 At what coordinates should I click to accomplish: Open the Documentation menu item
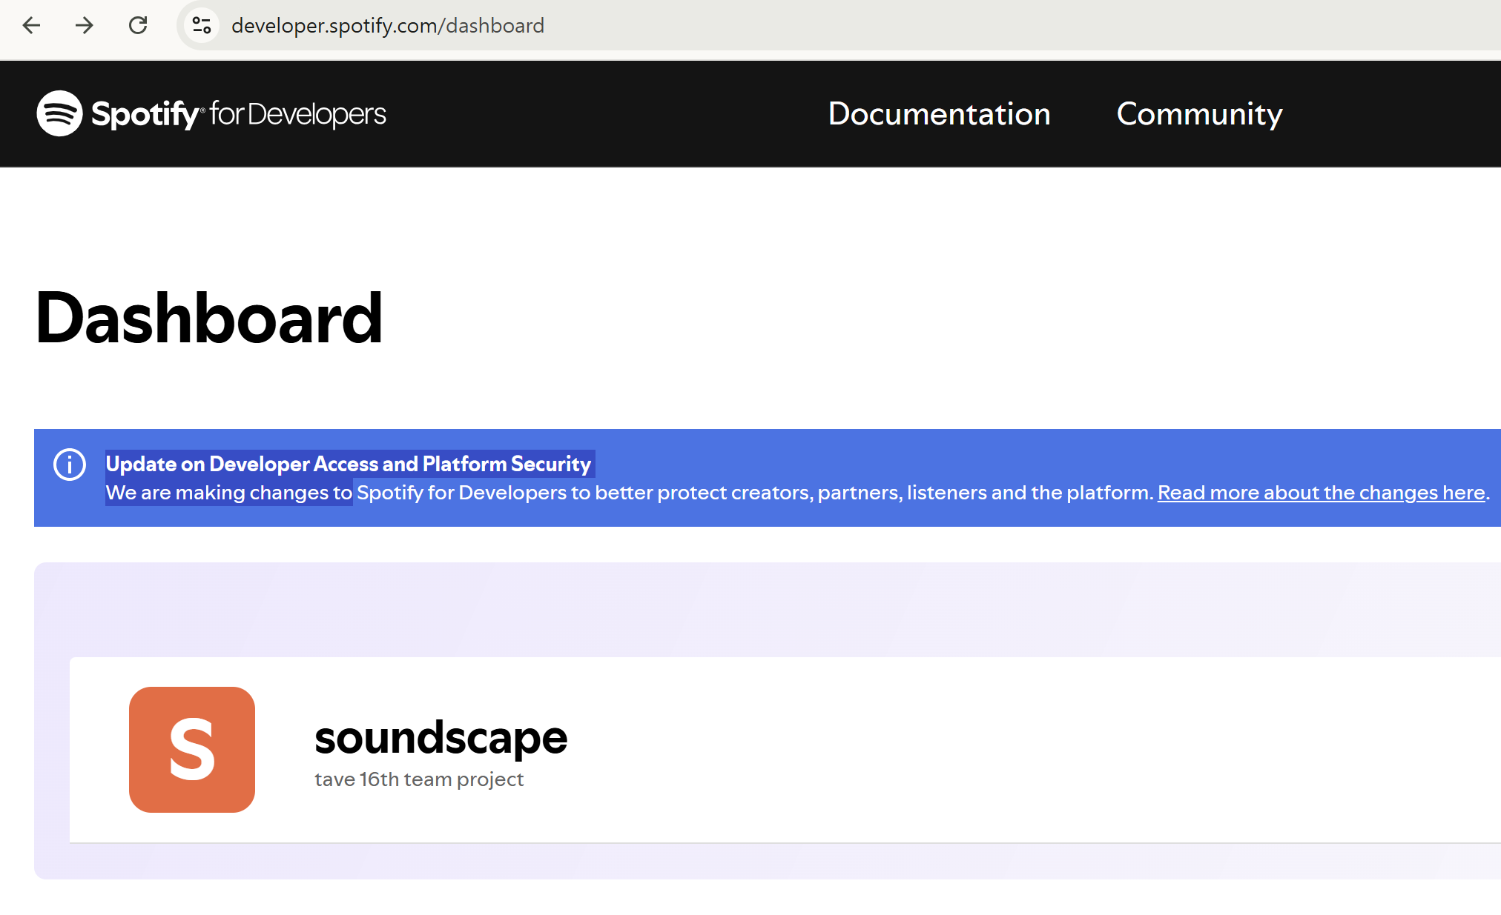(939, 114)
